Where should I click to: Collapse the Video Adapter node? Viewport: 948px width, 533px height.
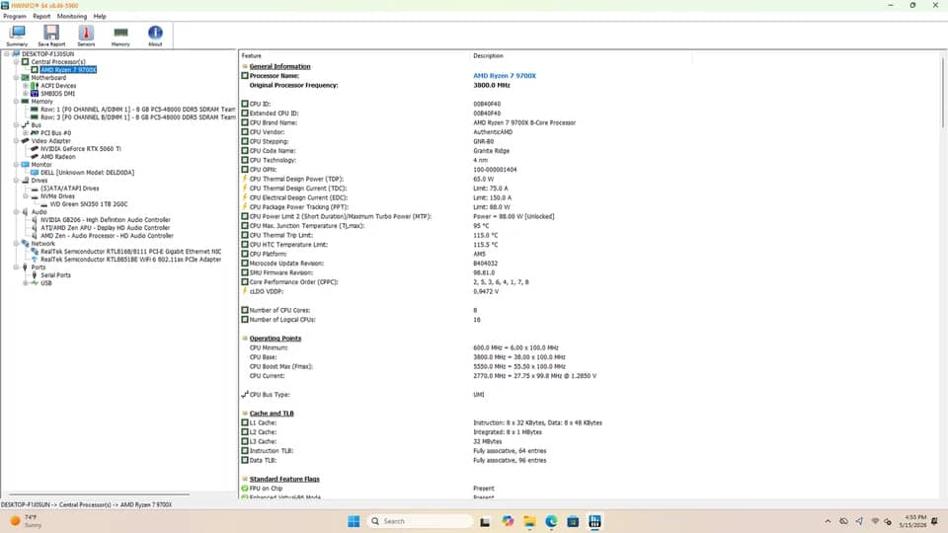pos(17,141)
